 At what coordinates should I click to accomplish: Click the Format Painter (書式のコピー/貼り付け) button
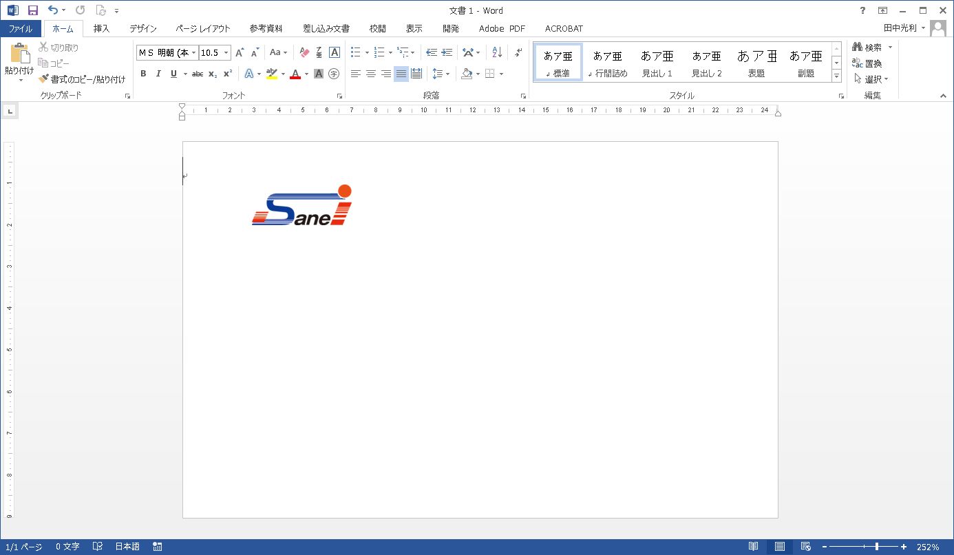[x=83, y=79]
